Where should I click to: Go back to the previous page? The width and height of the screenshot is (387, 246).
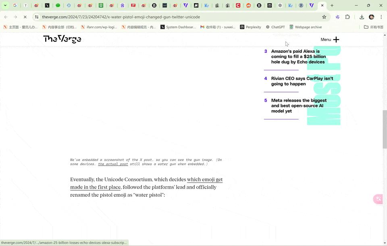pos(6,17)
